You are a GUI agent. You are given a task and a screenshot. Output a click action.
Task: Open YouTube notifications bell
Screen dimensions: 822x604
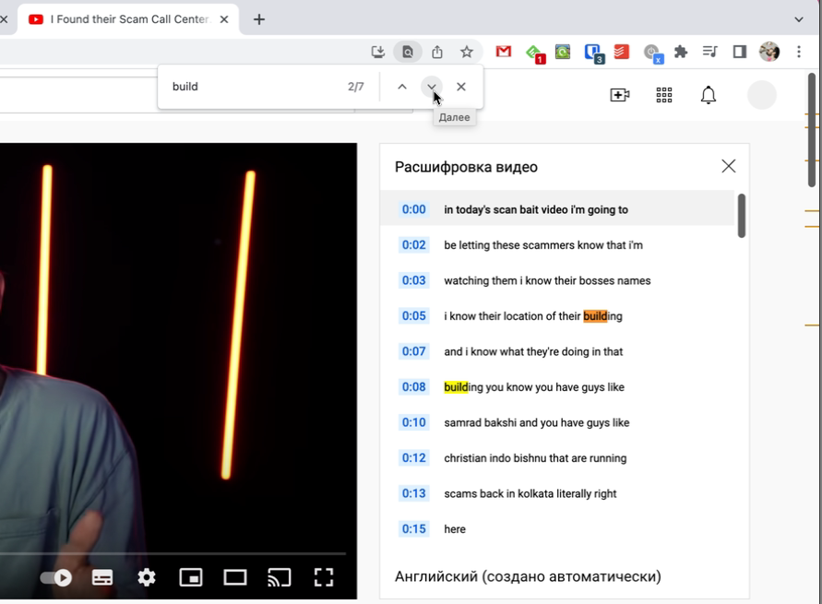point(709,95)
